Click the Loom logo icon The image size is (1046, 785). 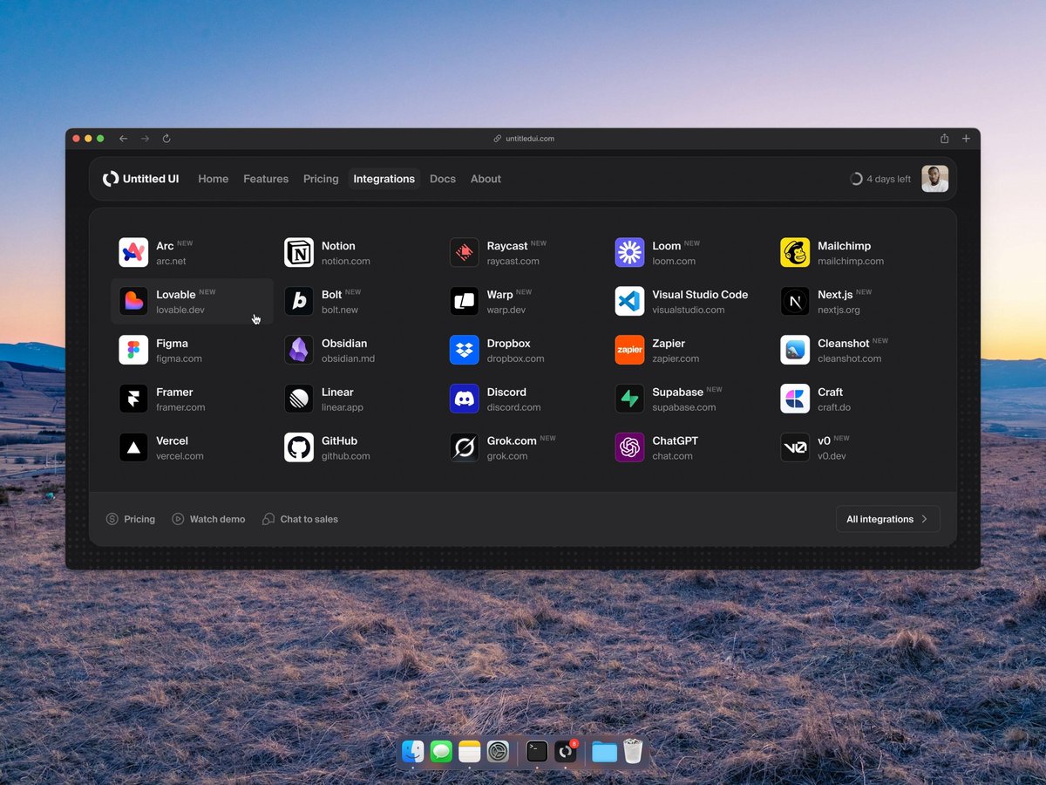629,253
